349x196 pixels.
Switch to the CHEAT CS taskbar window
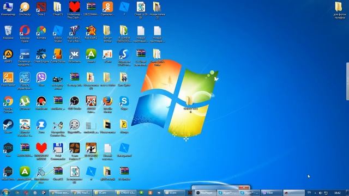click(126, 193)
